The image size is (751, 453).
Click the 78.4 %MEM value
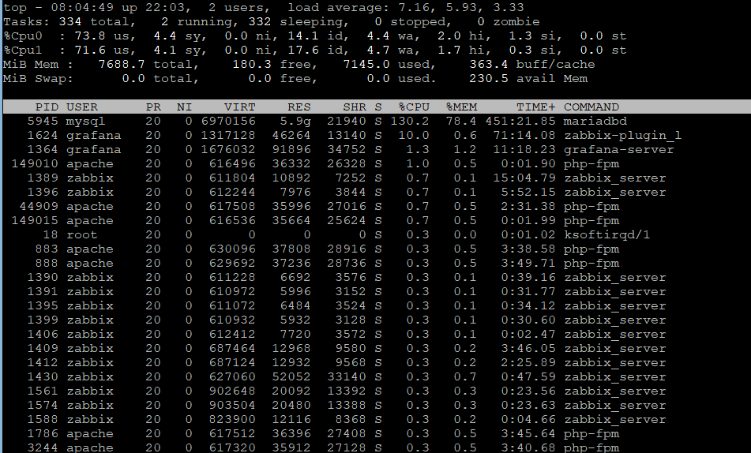[x=461, y=122]
